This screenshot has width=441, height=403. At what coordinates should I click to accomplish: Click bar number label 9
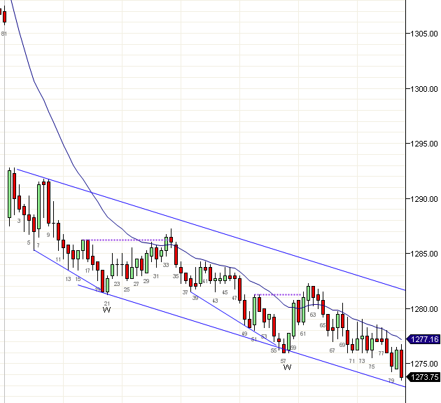point(48,235)
